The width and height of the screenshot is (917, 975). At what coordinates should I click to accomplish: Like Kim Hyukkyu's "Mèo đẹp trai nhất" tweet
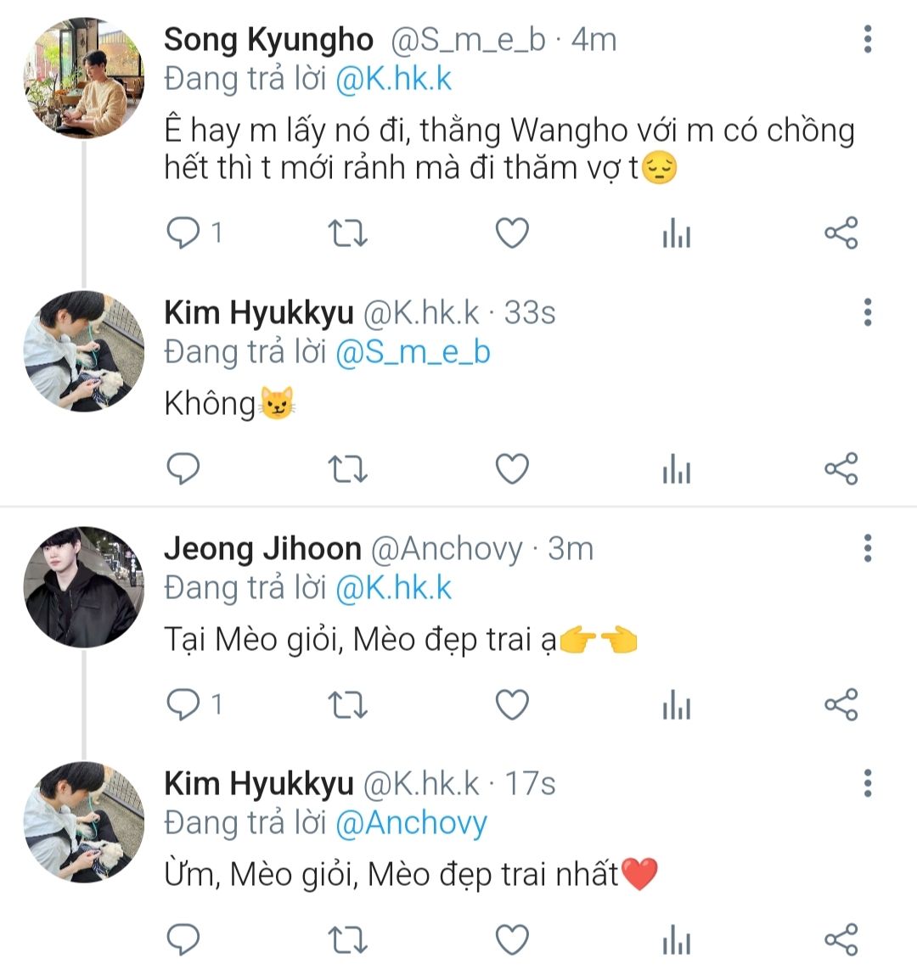(x=512, y=939)
